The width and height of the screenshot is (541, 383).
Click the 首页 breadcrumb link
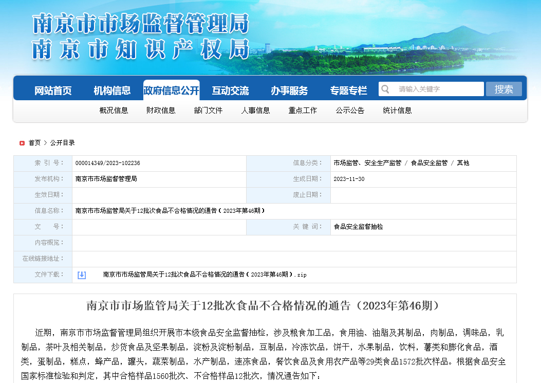[34, 143]
